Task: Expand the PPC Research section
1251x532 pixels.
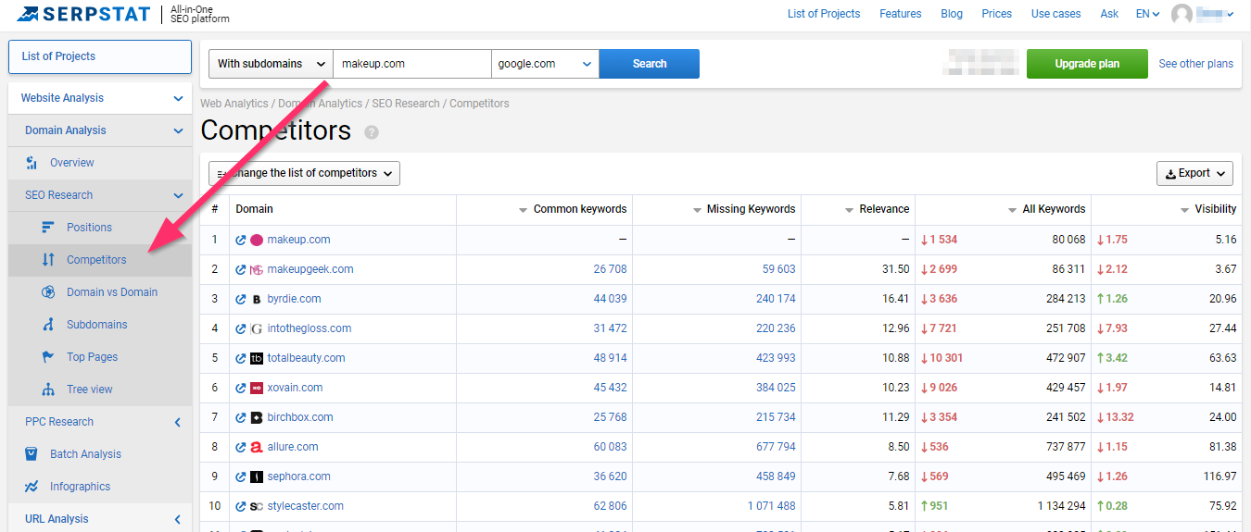Action: [x=100, y=422]
